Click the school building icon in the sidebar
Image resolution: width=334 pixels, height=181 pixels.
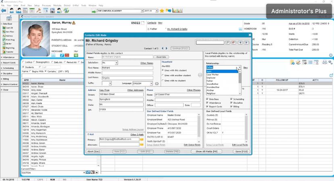click(9, 18)
